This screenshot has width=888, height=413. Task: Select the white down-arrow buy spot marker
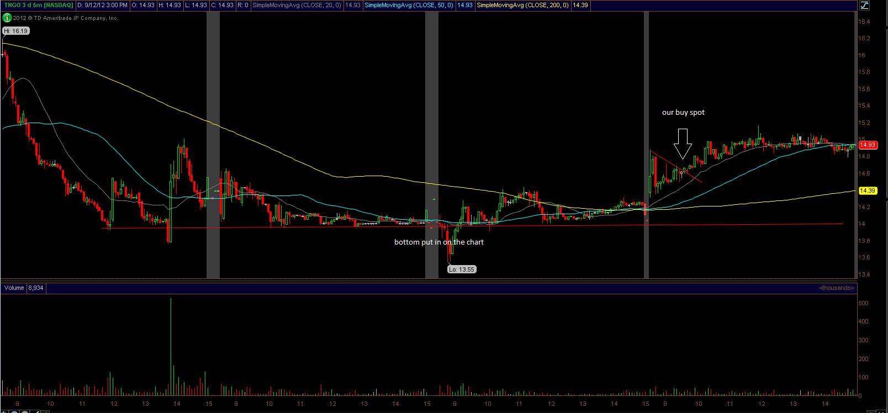tap(683, 144)
